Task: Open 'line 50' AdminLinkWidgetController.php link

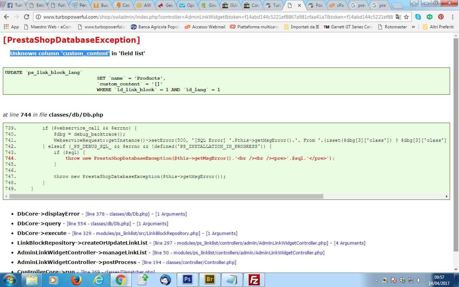Action: pos(238,253)
